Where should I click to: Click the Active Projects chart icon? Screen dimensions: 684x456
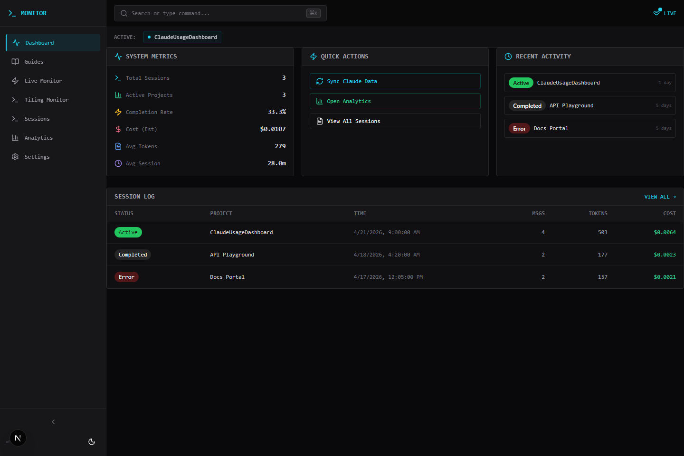(118, 95)
